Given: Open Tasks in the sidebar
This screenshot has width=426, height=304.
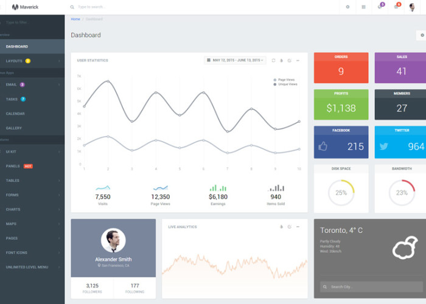Looking at the screenshot, I should pos(32,99).
